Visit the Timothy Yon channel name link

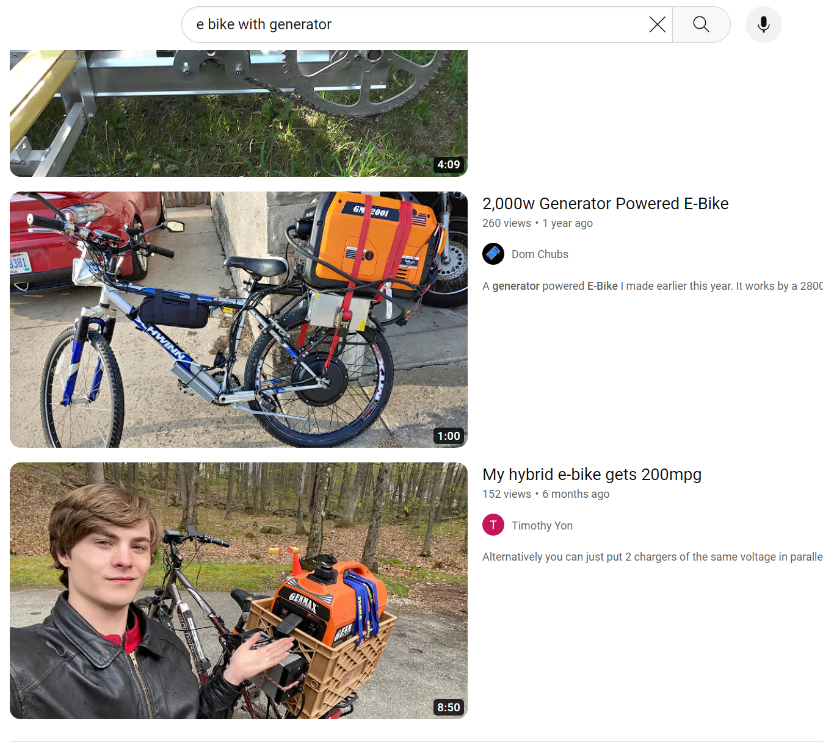(x=542, y=526)
